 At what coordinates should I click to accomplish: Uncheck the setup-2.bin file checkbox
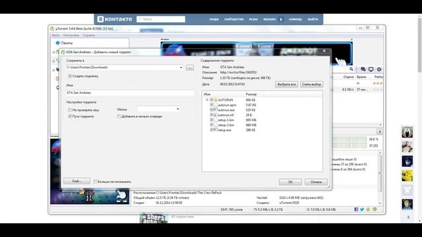[x=212, y=125]
